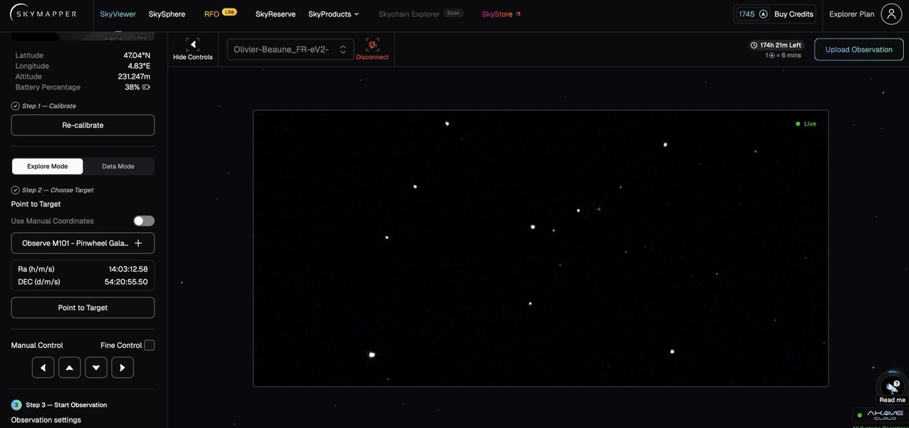The width and height of the screenshot is (909, 428).
Task: Switch to Explore Mode
Action: 48,166
